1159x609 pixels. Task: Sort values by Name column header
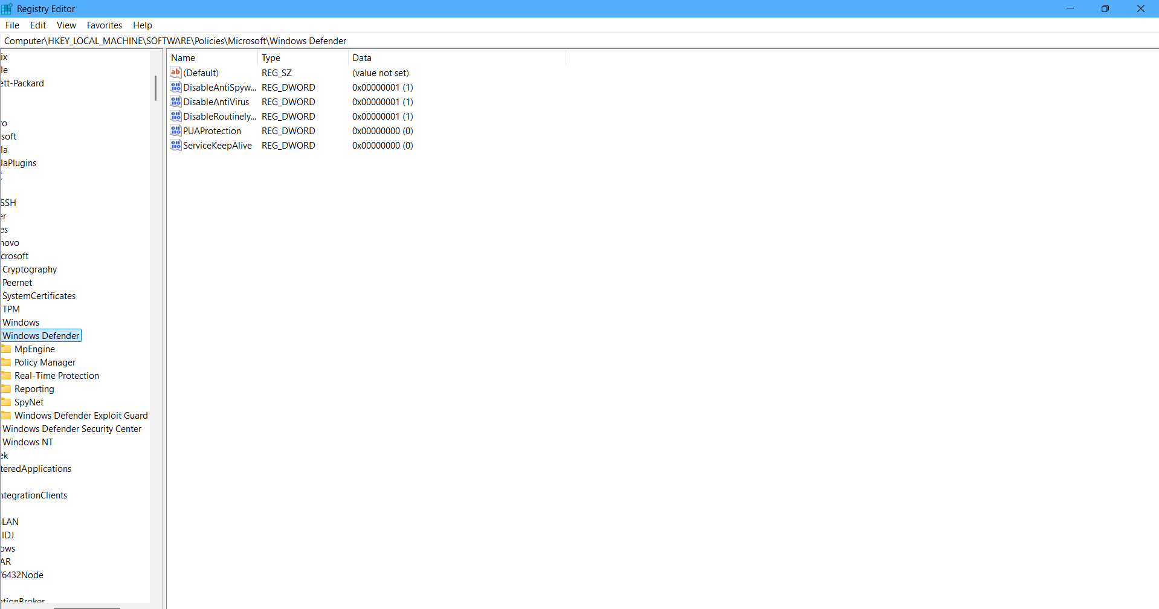213,58
